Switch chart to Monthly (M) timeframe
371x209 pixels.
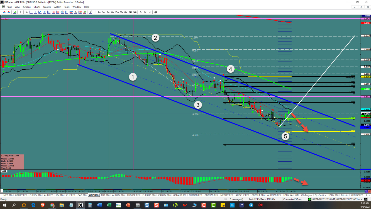(150, 12)
